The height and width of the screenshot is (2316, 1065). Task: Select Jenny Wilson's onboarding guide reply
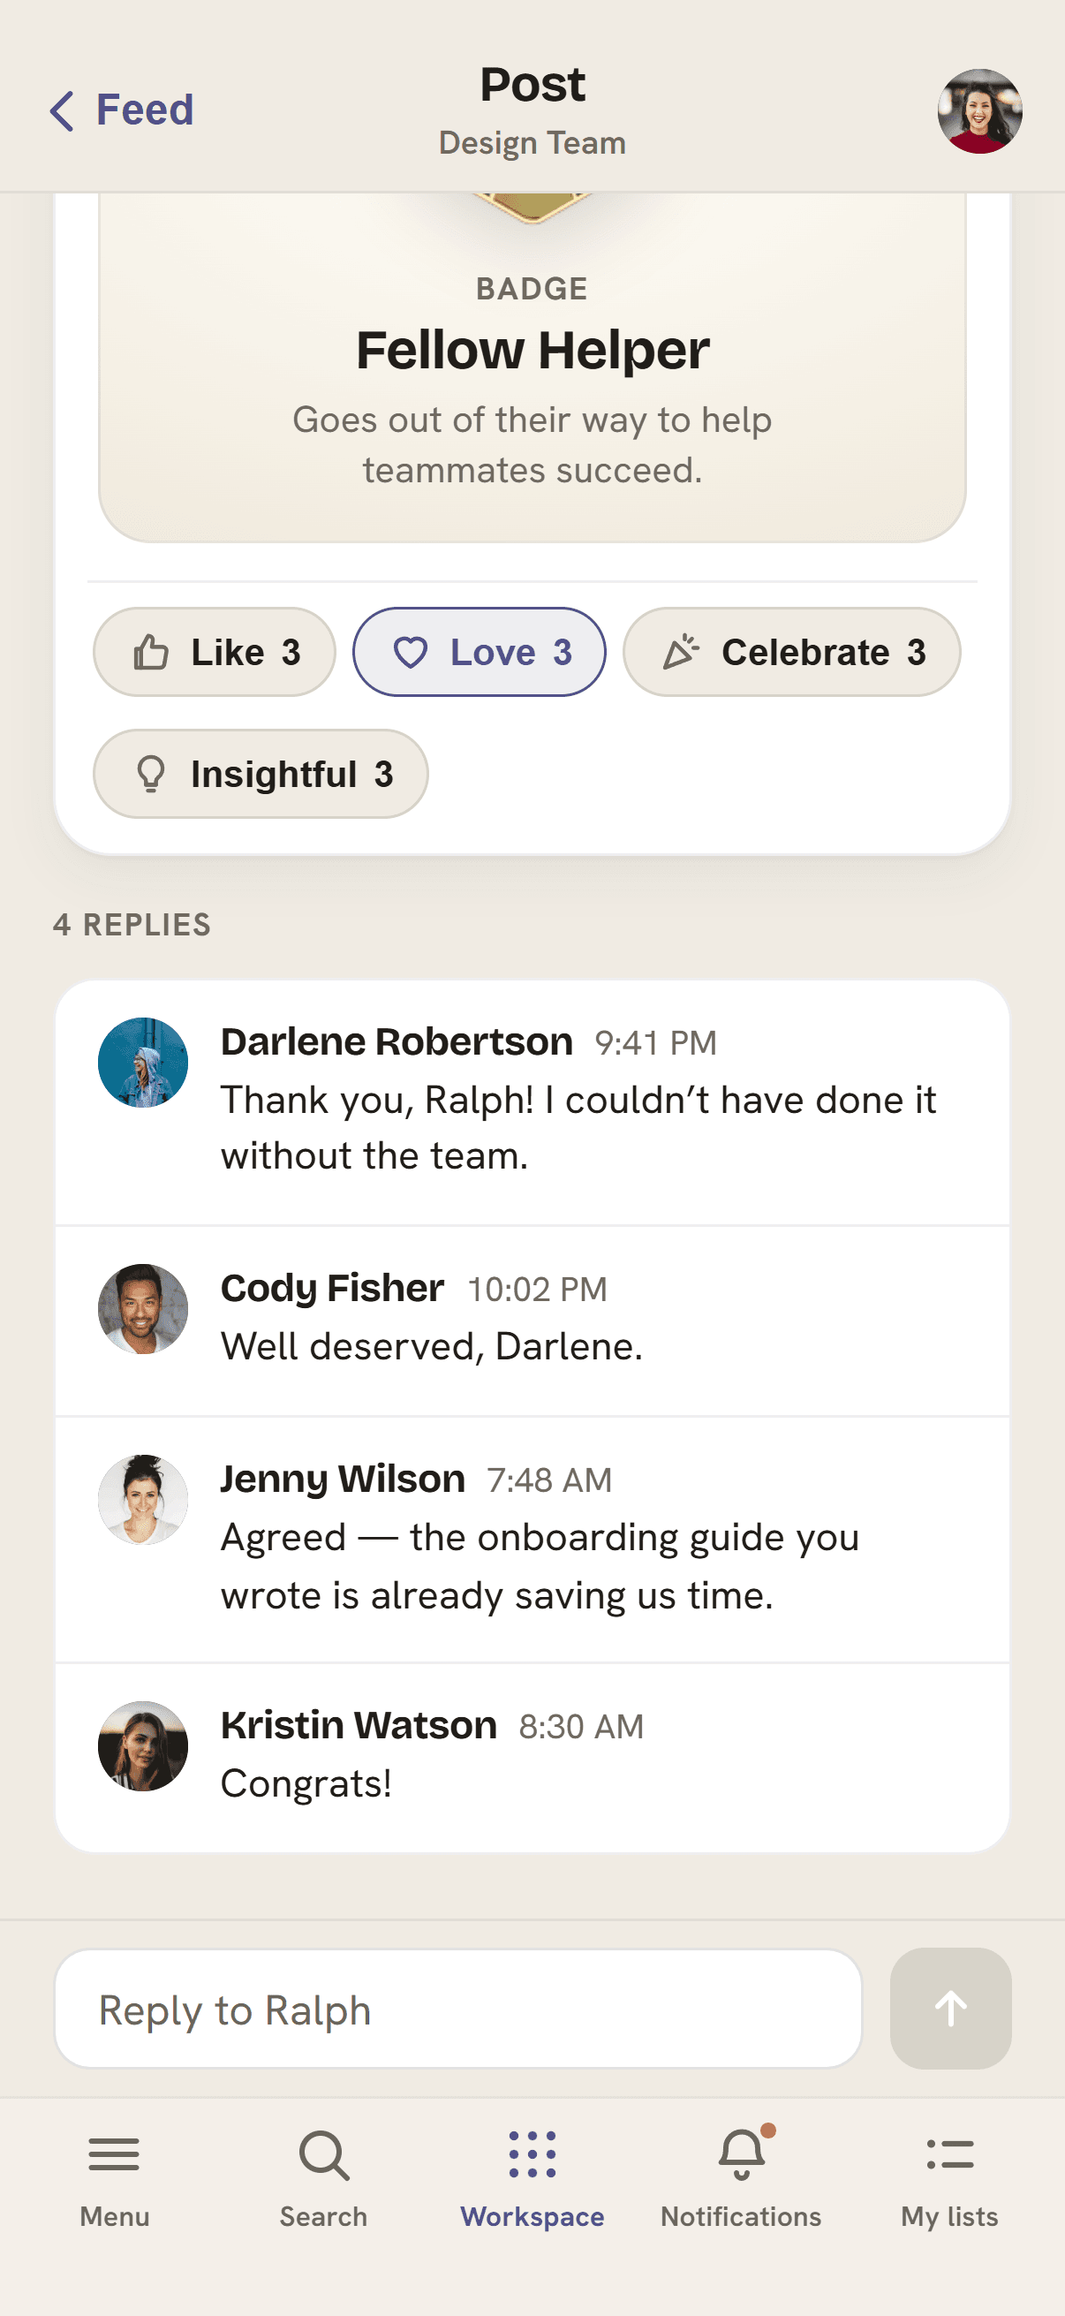pos(540,1566)
